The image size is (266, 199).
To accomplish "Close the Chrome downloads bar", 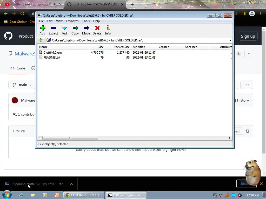I will [261, 184].
